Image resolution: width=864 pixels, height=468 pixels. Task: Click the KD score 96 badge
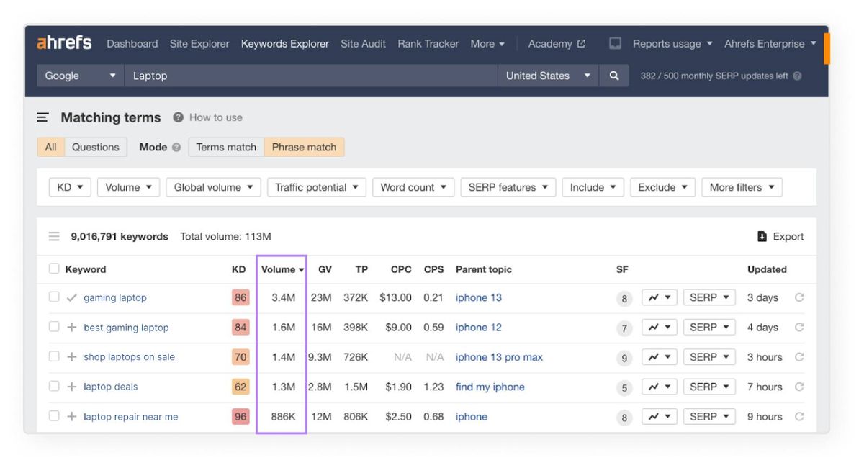tap(240, 416)
